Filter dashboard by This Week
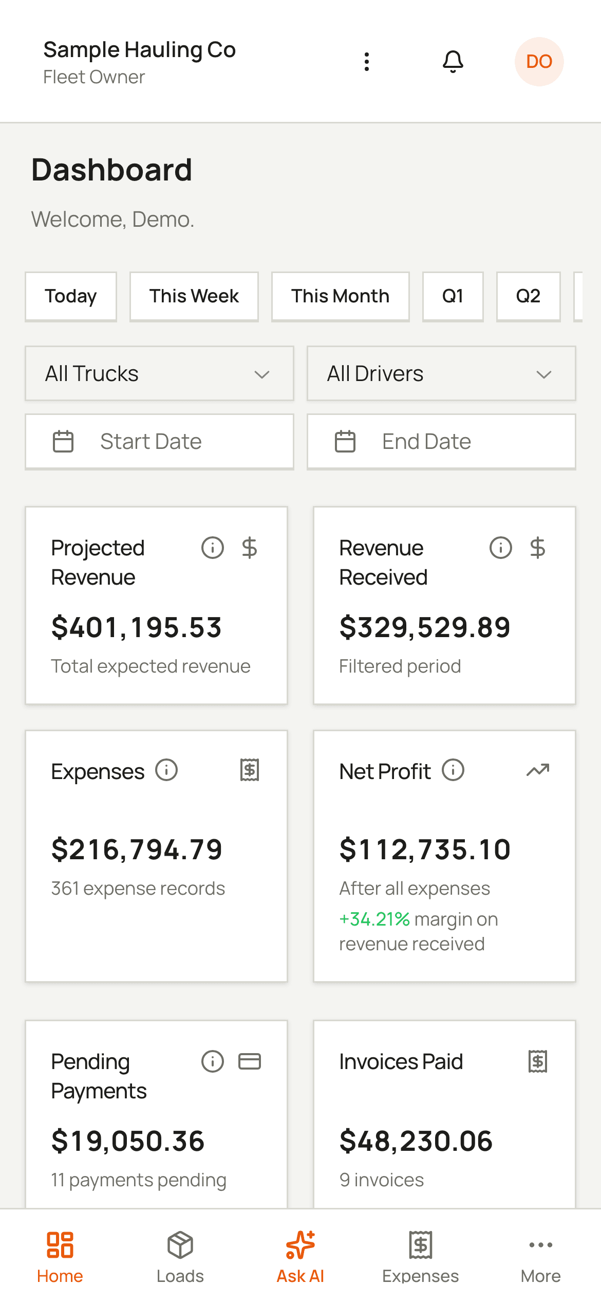 point(194,297)
